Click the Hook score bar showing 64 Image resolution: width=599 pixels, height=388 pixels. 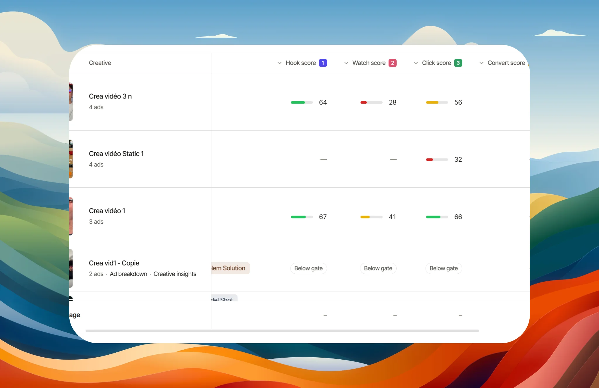tap(302, 102)
